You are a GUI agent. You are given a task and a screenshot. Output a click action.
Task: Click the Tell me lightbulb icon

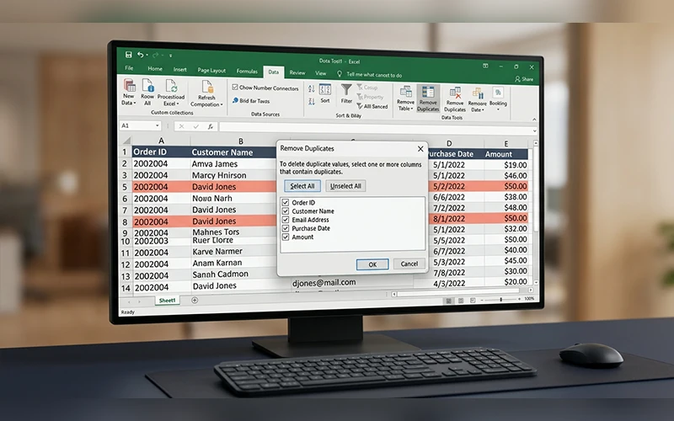[x=340, y=74]
